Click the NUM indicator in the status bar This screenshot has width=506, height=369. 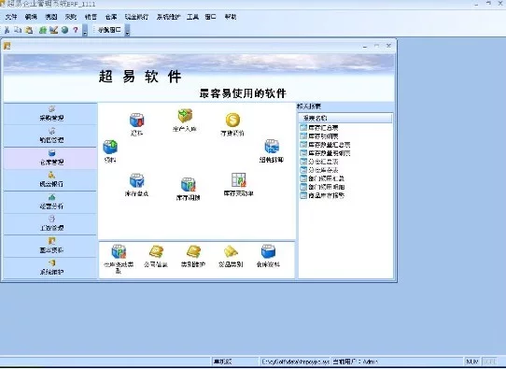pyautogui.click(x=472, y=362)
